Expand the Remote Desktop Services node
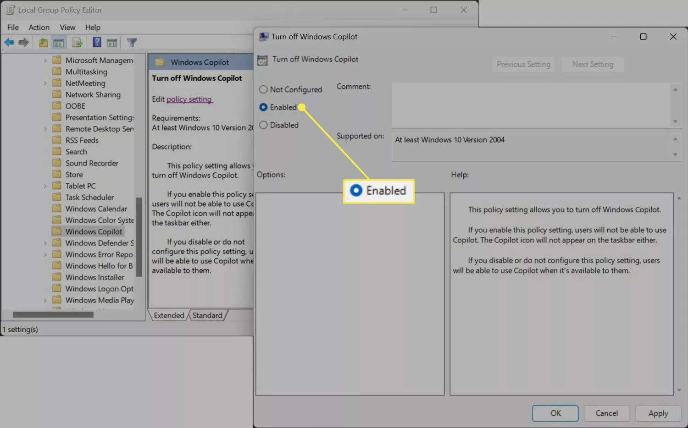 click(45, 129)
